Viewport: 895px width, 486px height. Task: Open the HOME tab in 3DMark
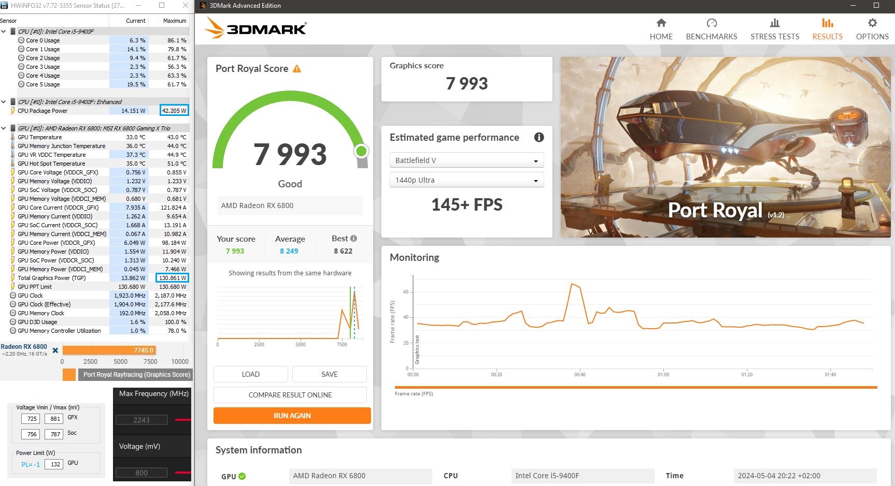(x=661, y=30)
